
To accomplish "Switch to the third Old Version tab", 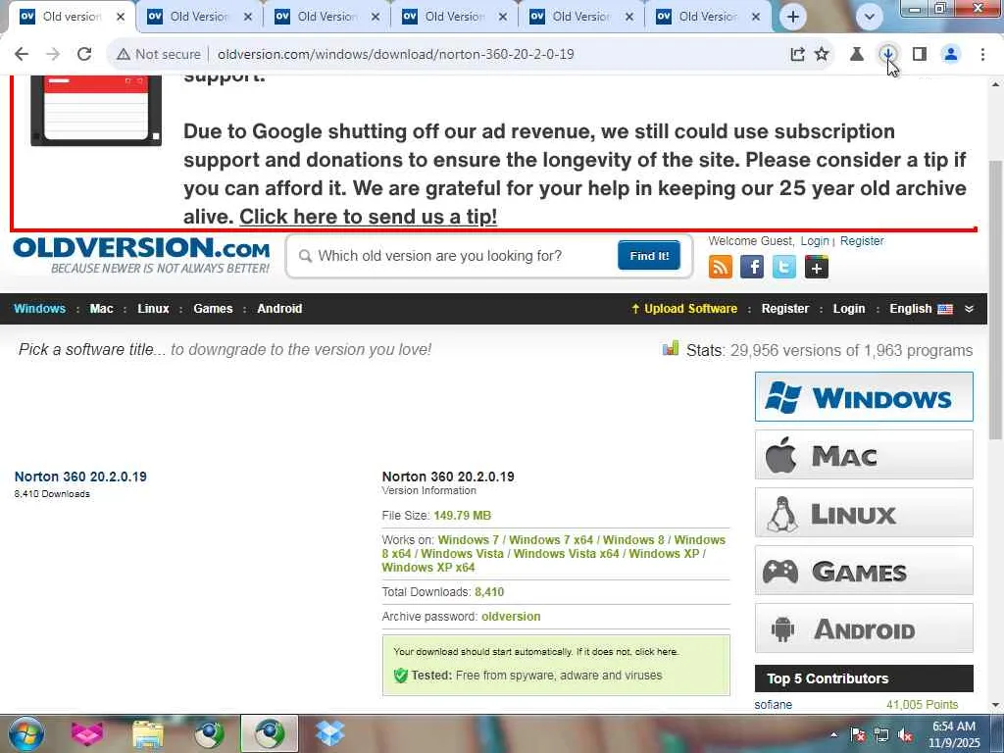I will click(x=326, y=17).
